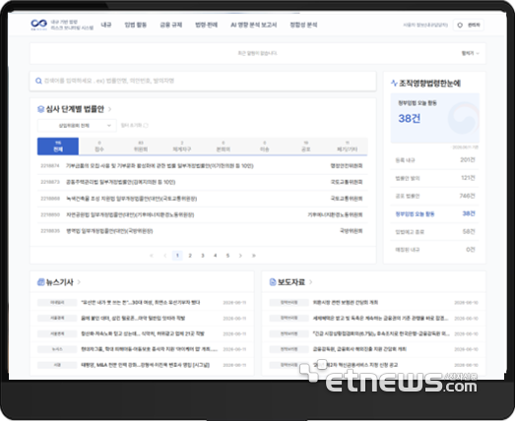Go to page 5 of bill list
The height and width of the screenshot is (421, 515).
(x=227, y=256)
